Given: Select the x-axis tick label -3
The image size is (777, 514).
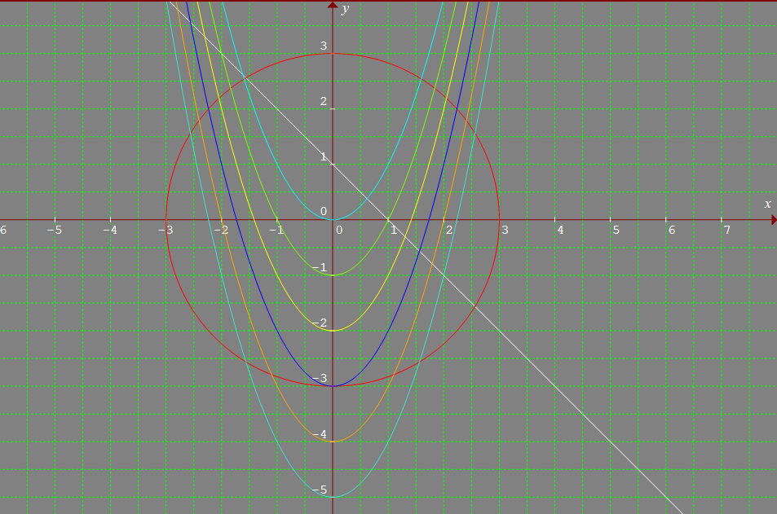Looking at the screenshot, I should [x=165, y=231].
